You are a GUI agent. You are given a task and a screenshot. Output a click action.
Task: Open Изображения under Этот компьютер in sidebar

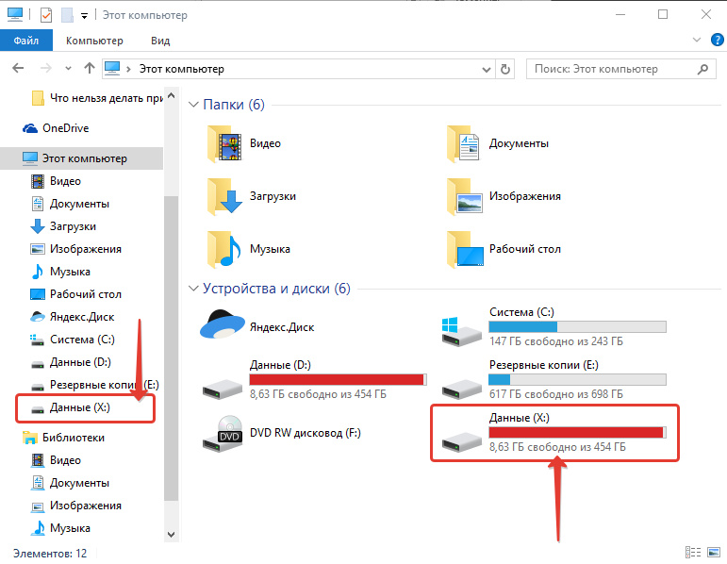(x=75, y=249)
